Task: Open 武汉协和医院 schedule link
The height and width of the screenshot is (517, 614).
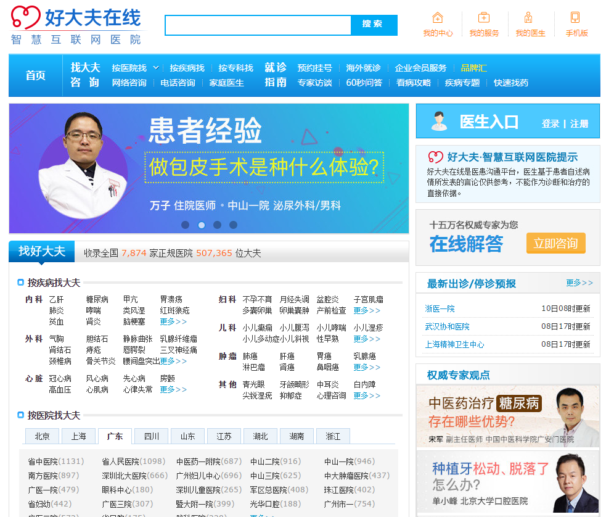Action: pos(447,326)
